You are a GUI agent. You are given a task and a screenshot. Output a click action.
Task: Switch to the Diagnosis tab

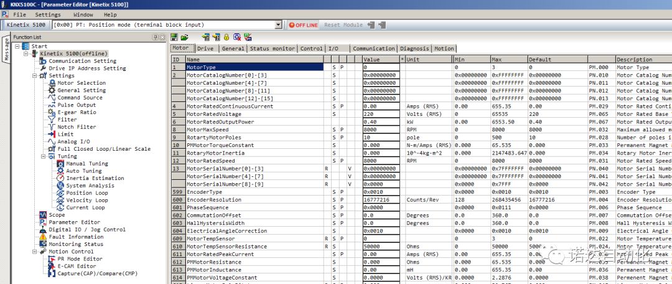click(414, 49)
